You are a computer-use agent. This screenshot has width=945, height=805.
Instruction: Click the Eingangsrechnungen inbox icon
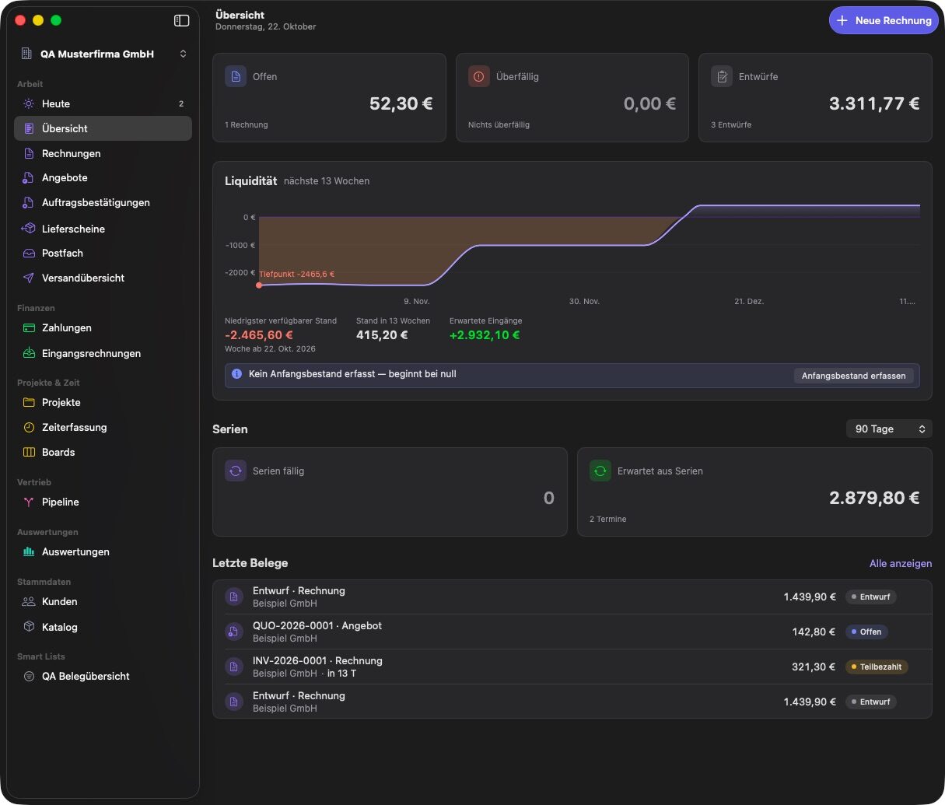pos(29,353)
